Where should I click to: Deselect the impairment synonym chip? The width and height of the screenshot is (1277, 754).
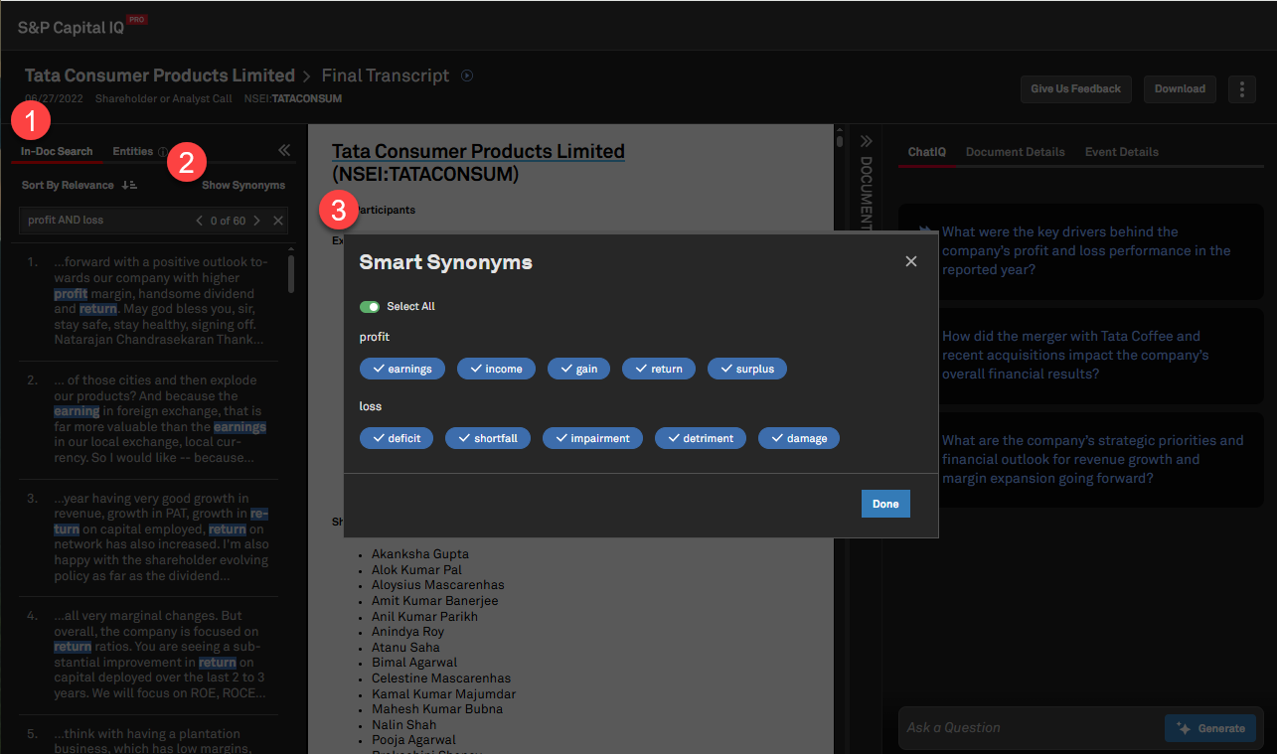(x=593, y=438)
